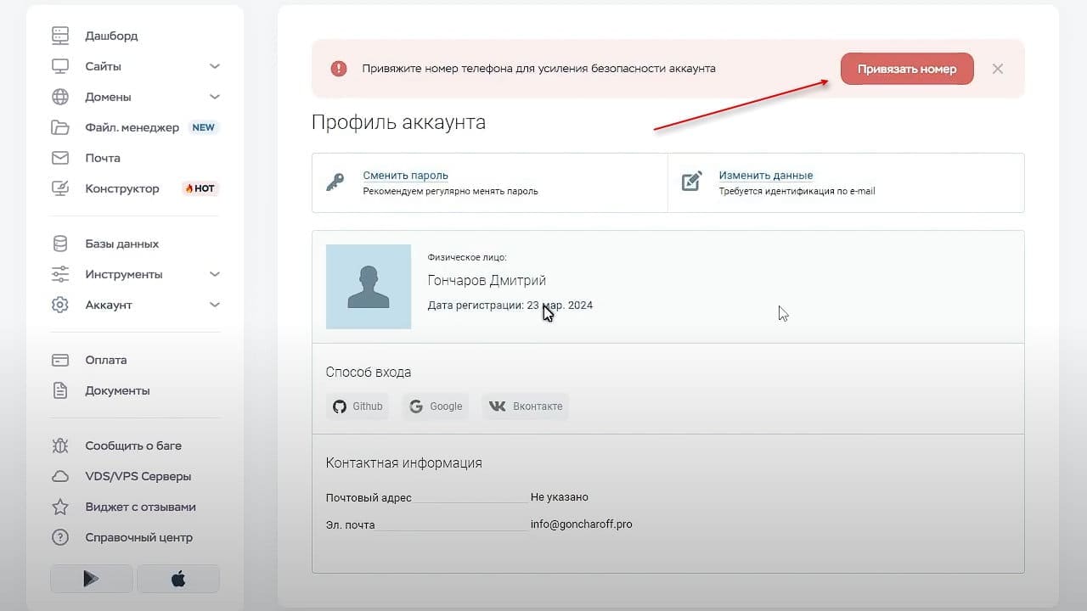Click the Файл. менеджер folder icon
The image size is (1087, 611).
pyautogui.click(x=60, y=127)
